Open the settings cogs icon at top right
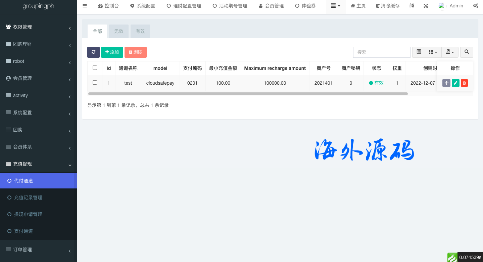 click(x=476, y=6)
